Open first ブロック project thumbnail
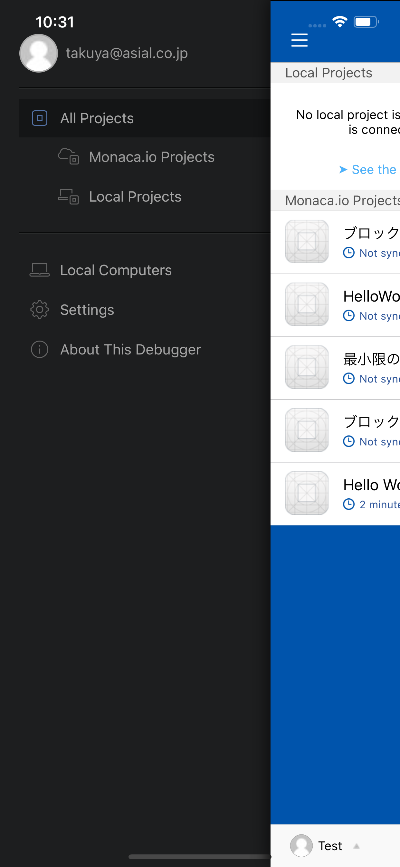Image resolution: width=400 pixels, height=867 pixels. [x=307, y=241]
